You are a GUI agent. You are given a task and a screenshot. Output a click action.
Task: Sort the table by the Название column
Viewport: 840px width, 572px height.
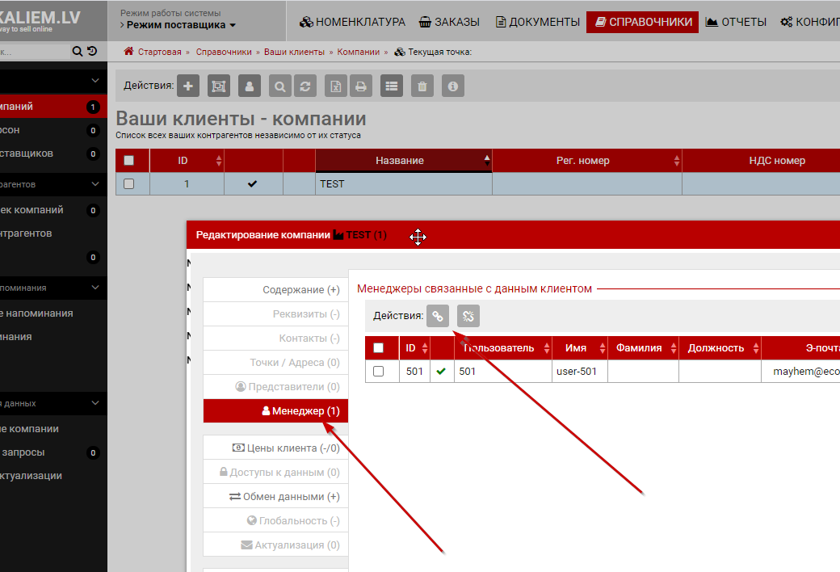point(400,161)
